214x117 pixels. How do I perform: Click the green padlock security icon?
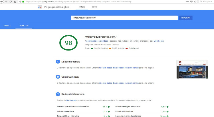pyautogui.click(x=23, y=2)
